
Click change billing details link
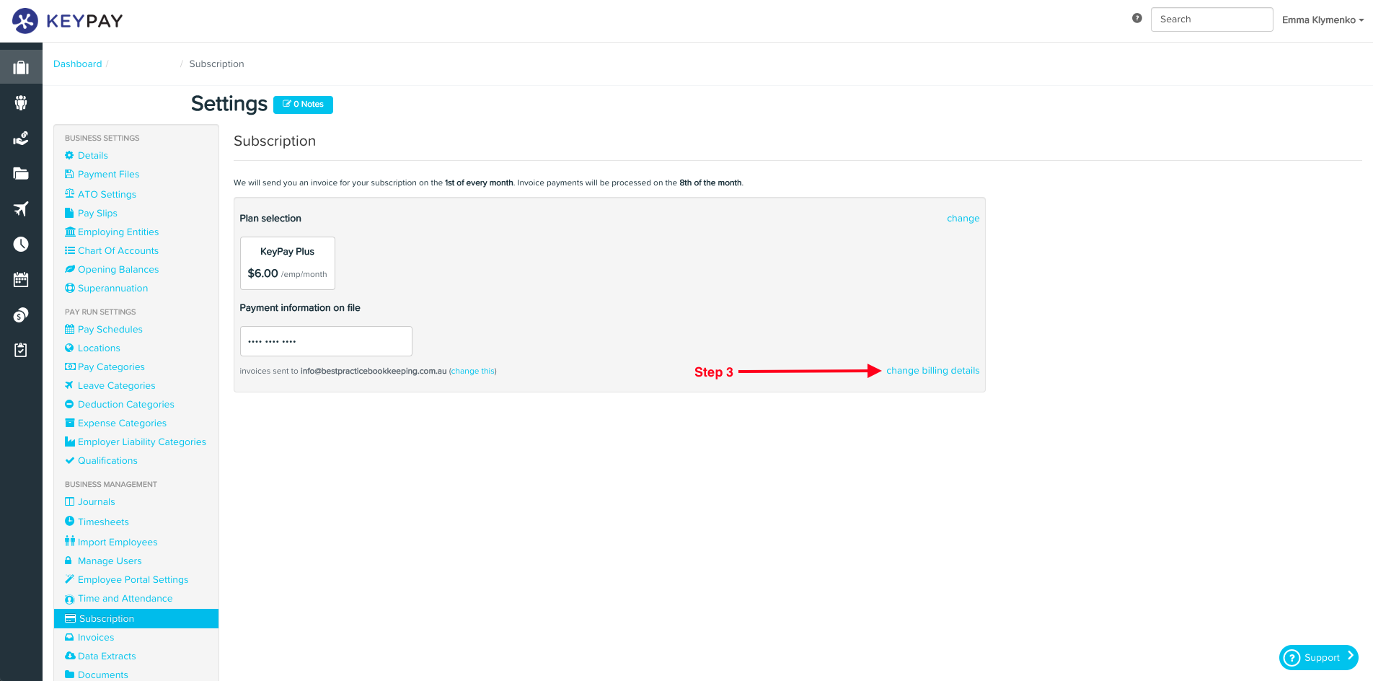click(x=932, y=371)
